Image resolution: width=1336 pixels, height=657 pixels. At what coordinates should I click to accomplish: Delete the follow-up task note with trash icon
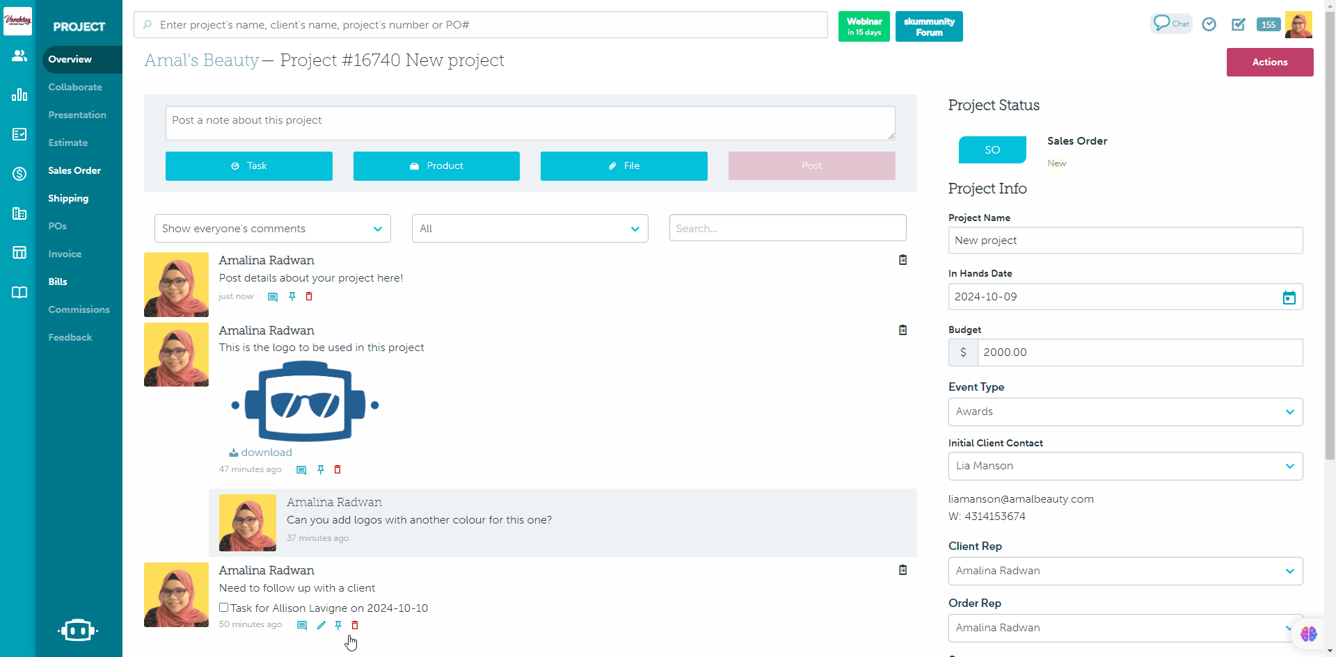click(x=355, y=625)
